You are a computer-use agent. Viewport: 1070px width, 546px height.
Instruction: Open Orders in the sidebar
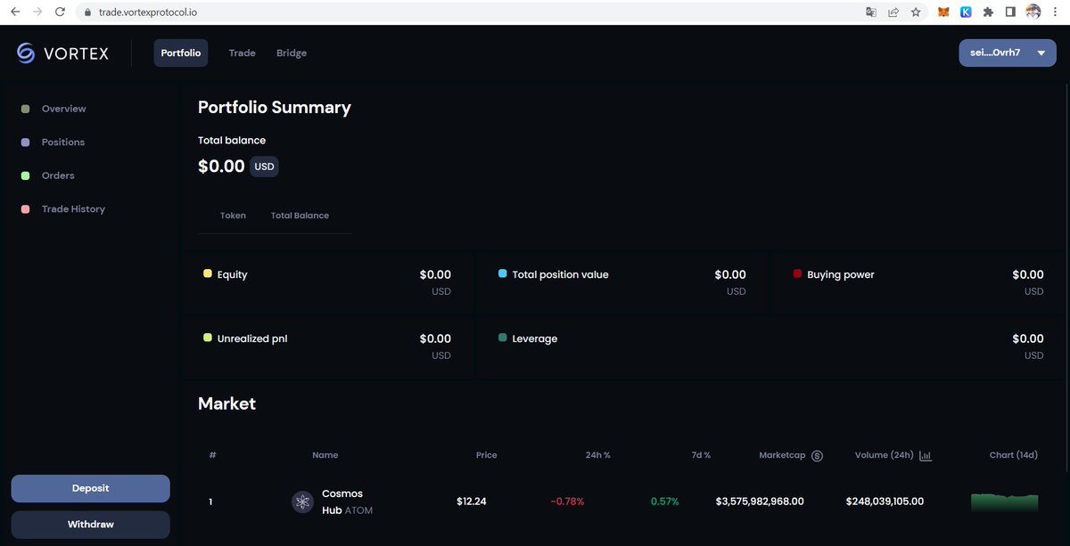click(58, 175)
